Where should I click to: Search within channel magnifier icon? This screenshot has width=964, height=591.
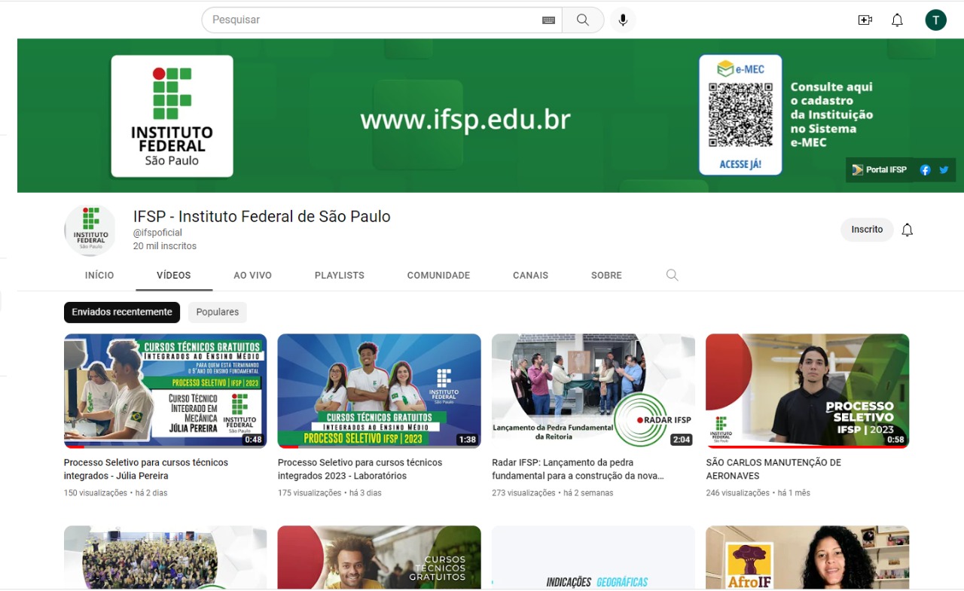click(673, 276)
